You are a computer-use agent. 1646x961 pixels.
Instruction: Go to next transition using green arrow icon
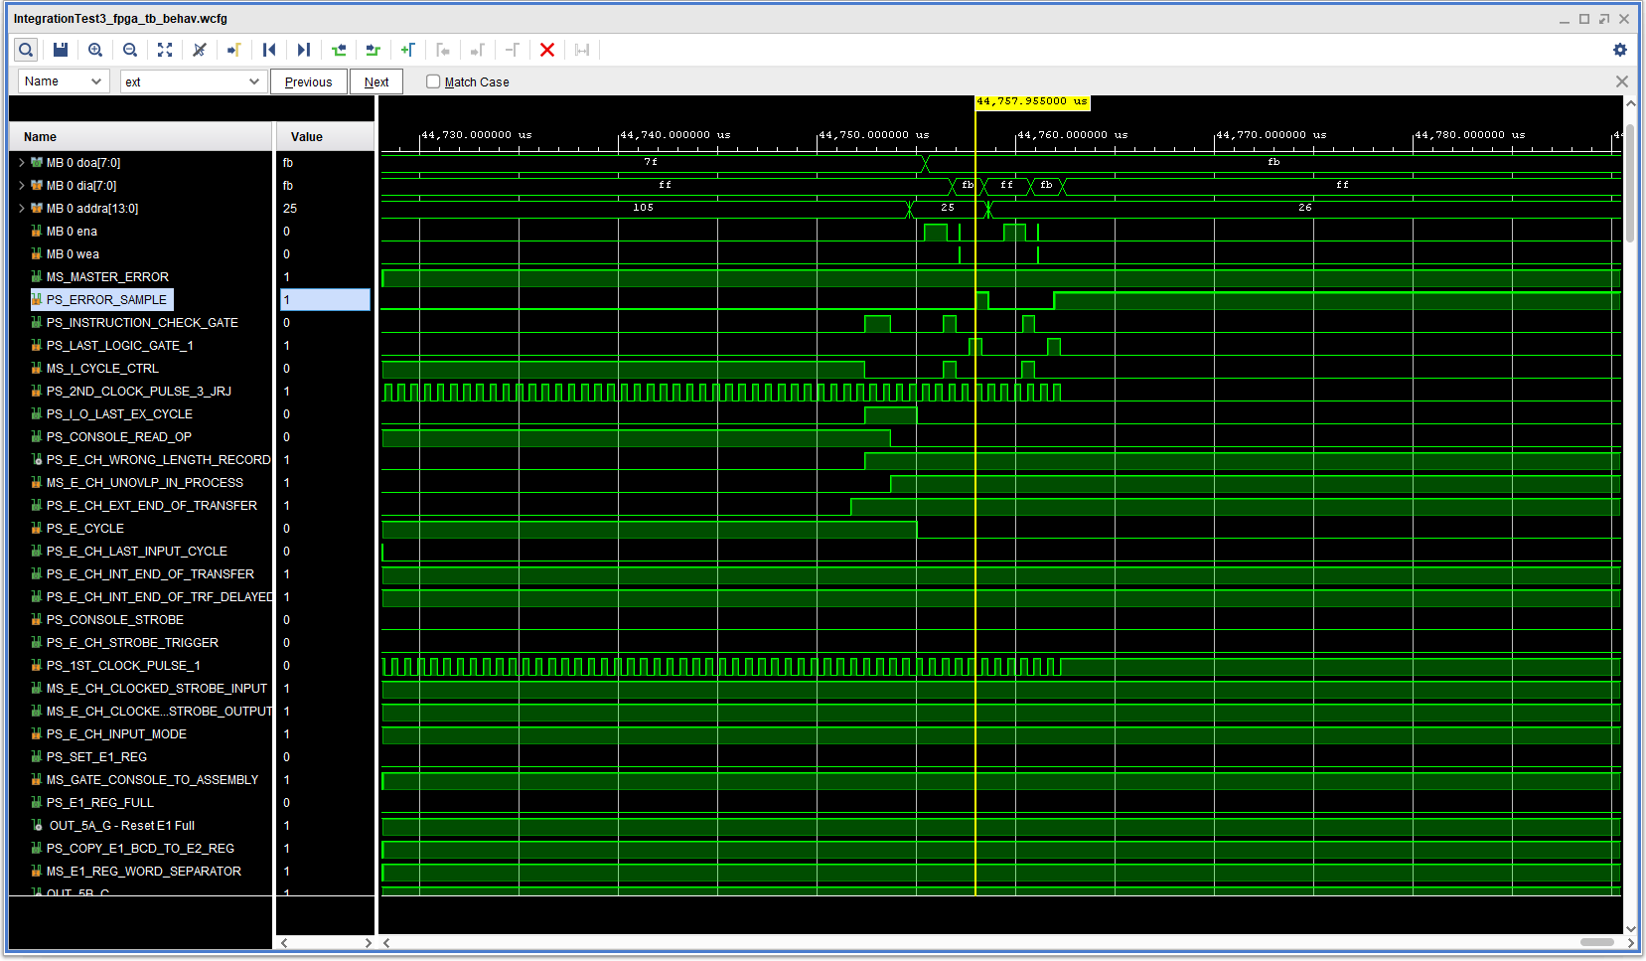click(373, 50)
